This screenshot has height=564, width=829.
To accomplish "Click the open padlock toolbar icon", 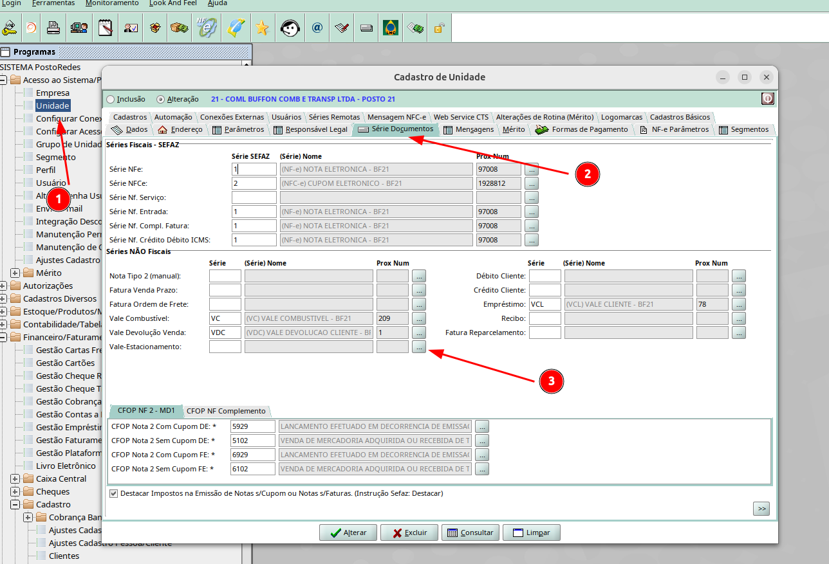I will 438,28.
